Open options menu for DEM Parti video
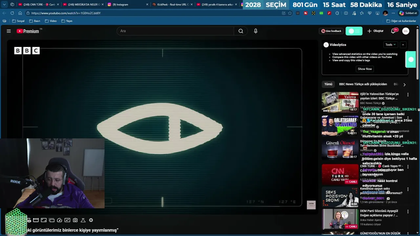The image size is (420, 236). (x=408, y=212)
